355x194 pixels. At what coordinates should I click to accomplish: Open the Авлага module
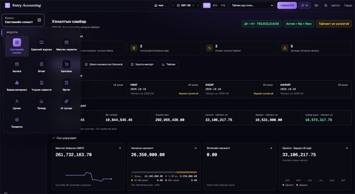coord(17,67)
